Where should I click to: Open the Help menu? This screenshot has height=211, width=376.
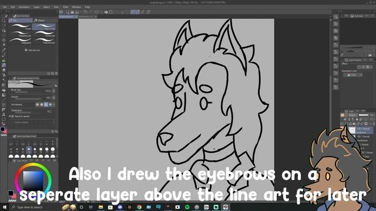(x=88, y=7)
